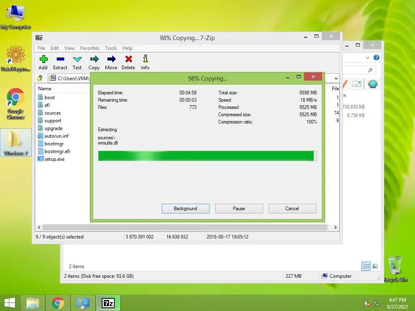This screenshot has height=311, width=415.
Task: Click the Info toolbar icon
Action: (x=145, y=62)
